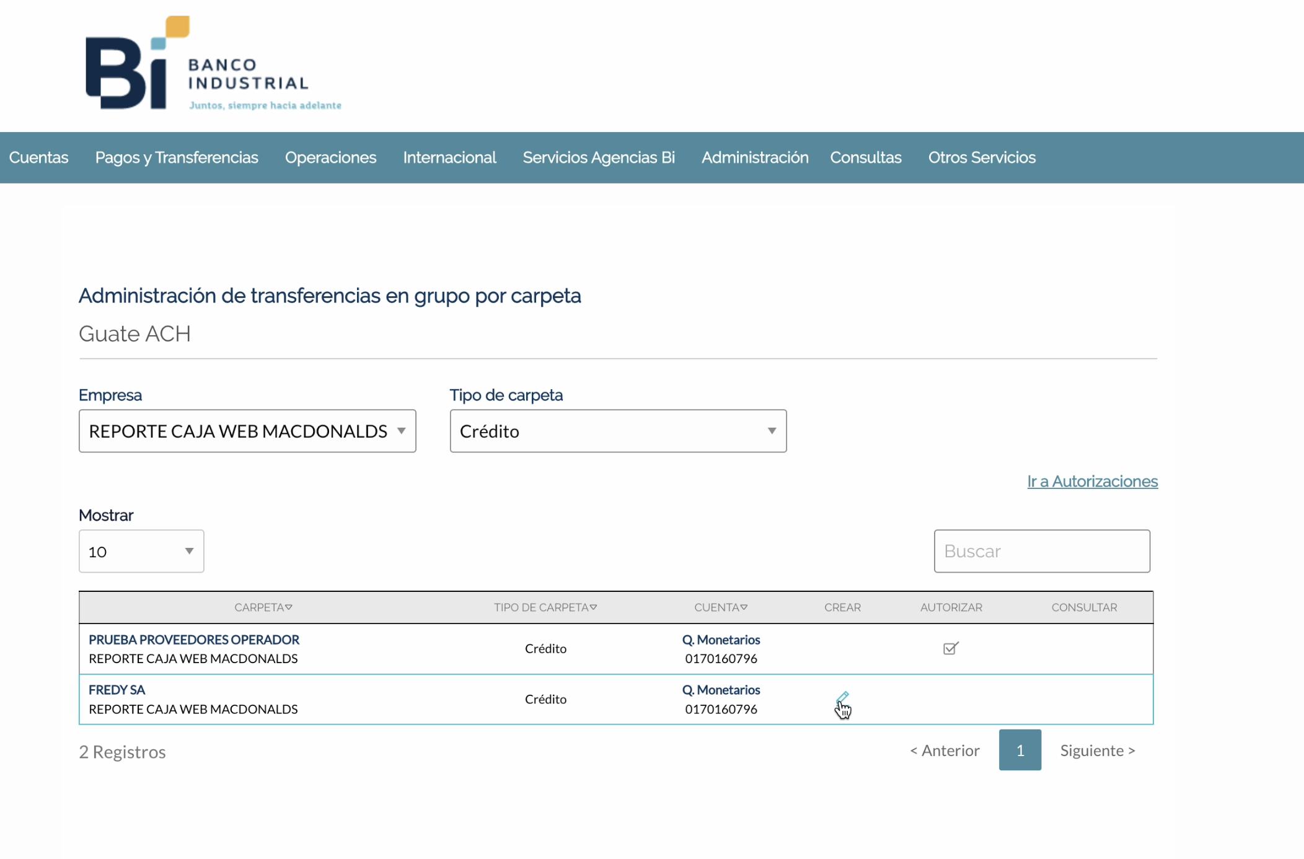Screen dimensions: 1304x859
Task: Open the Consultas menu
Action: point(865,157)
